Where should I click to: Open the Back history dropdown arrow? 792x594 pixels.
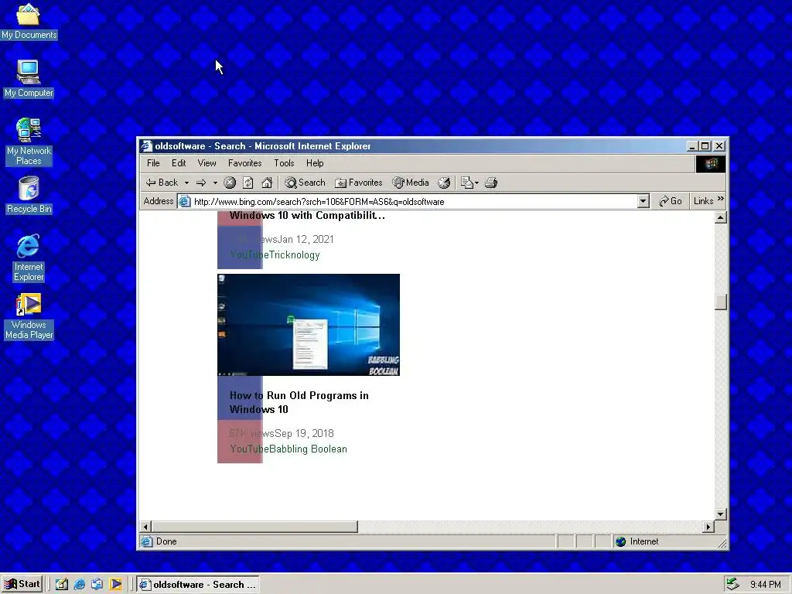pyautogui.click(x=186, y=183)
